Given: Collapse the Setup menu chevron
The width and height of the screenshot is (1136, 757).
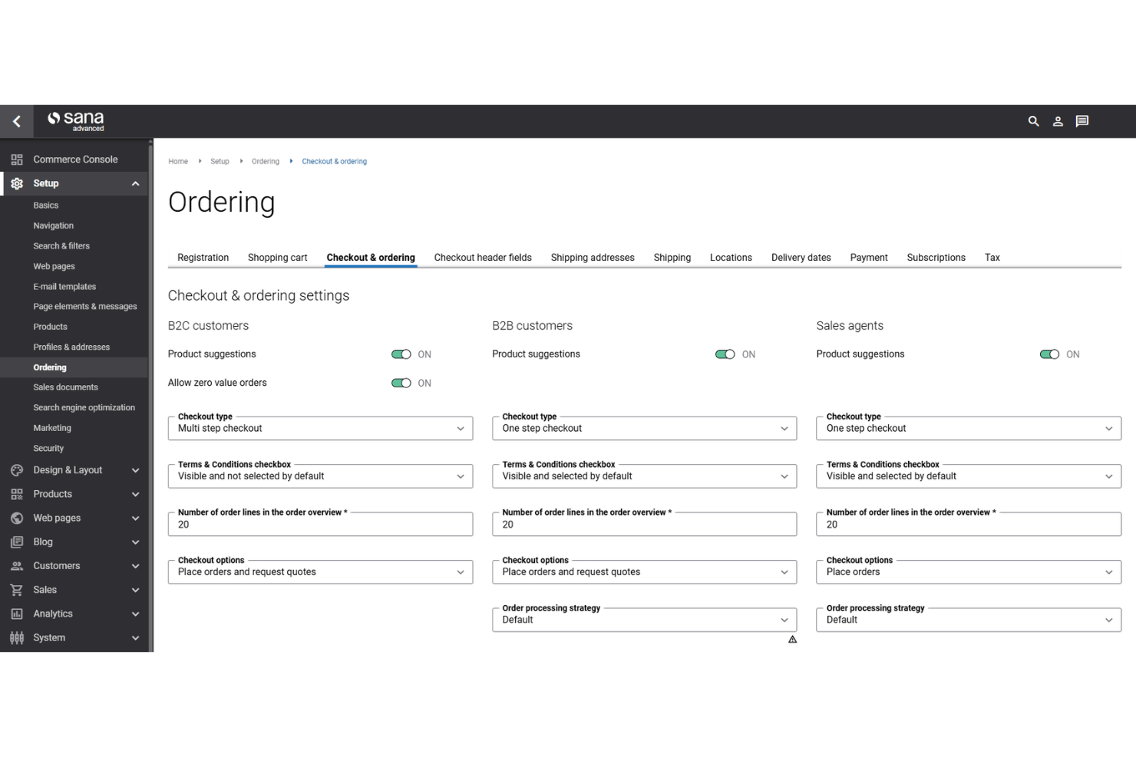Looking at the screenshot, I should 135,183.
